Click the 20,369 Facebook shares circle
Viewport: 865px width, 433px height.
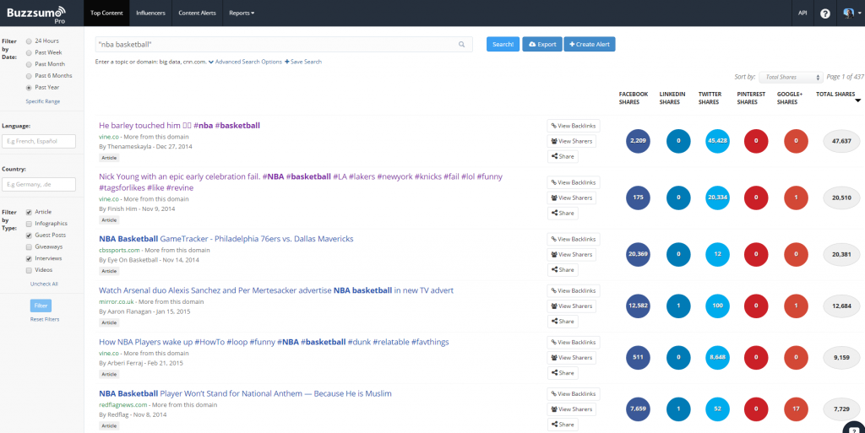pos(638,254)
